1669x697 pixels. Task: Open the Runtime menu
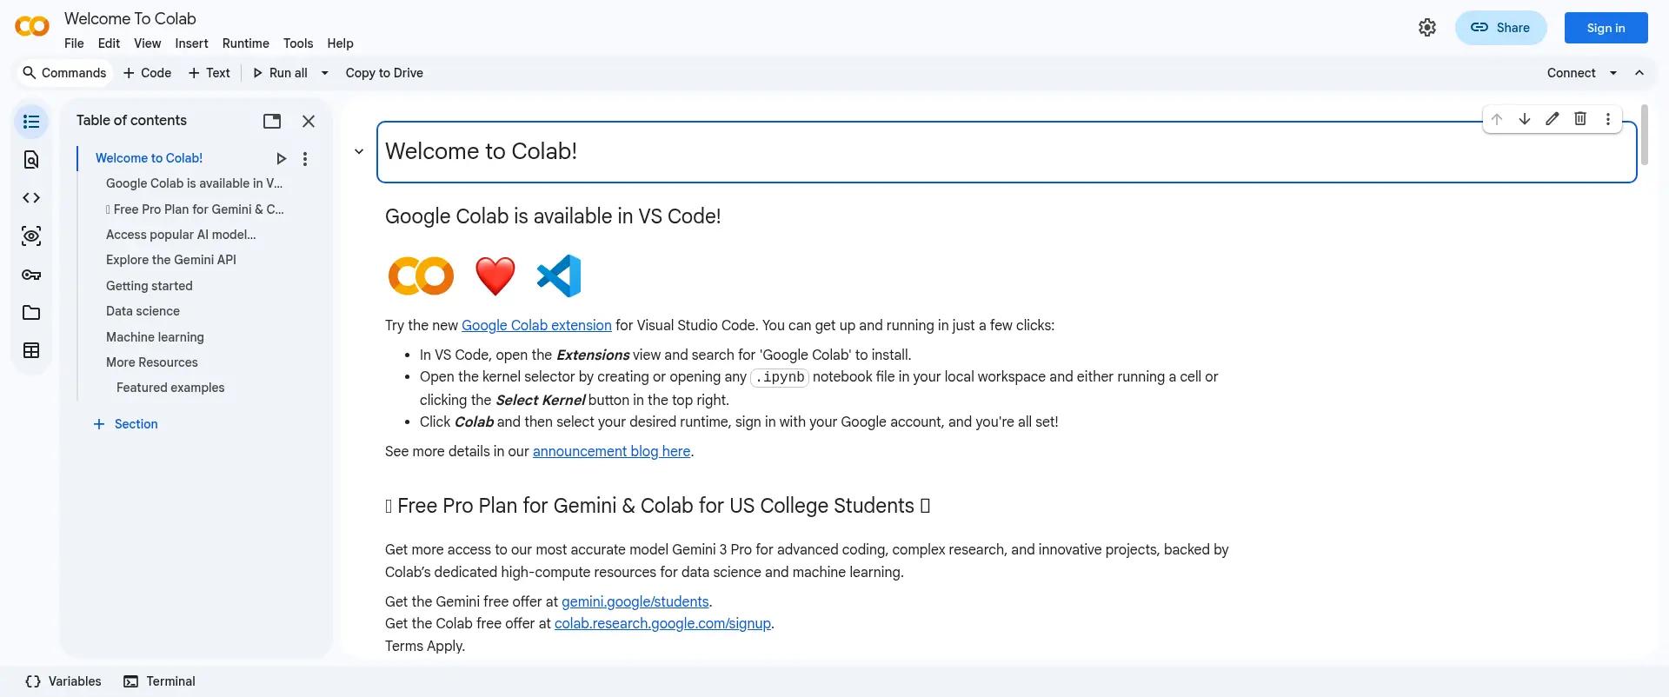(x=245, y=43)
